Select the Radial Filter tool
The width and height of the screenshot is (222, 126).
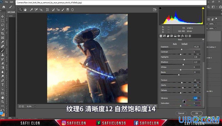[x=72, y=10]
